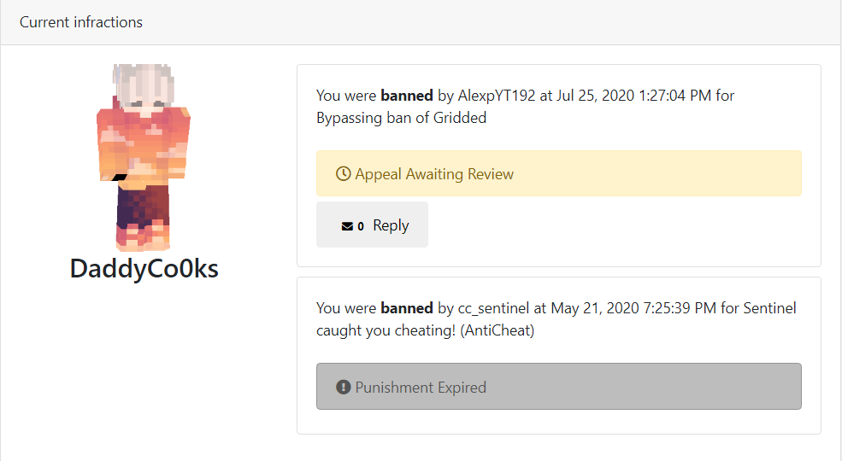Click the Reply button

tap(372, 225)
